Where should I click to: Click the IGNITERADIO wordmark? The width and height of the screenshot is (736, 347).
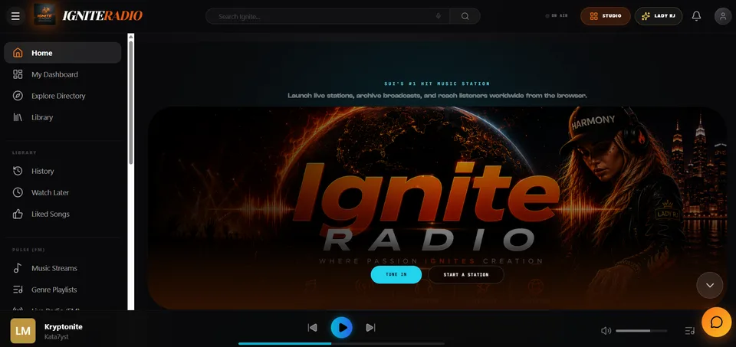pyautogui.click(x=102, y=16)
